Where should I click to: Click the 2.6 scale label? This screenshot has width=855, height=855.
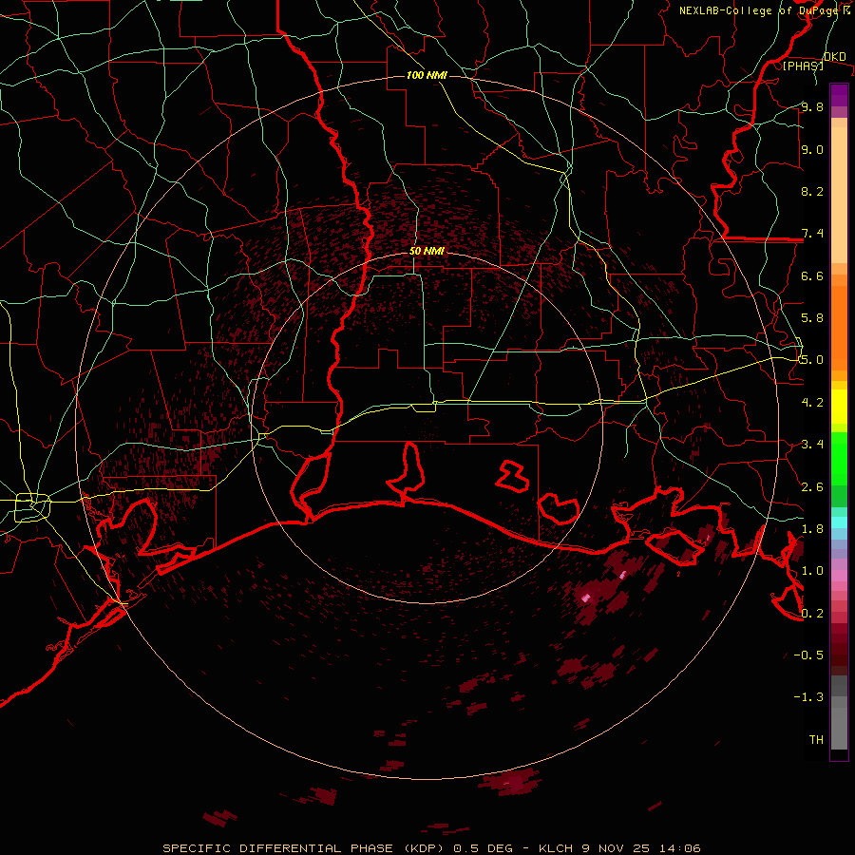point(812,487)
